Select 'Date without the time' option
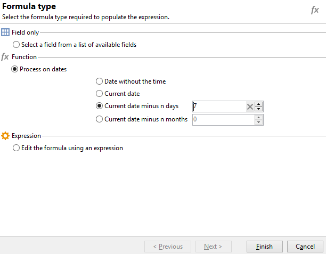 pyautogui.click(x=100, y=81)
